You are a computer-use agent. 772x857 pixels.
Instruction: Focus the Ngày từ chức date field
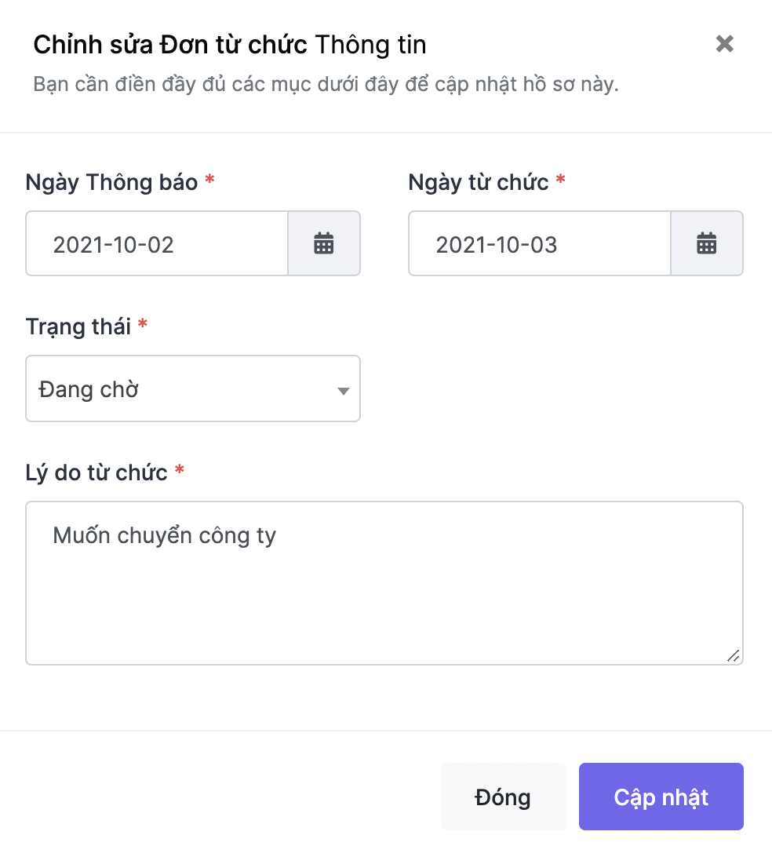click(539, 243)
